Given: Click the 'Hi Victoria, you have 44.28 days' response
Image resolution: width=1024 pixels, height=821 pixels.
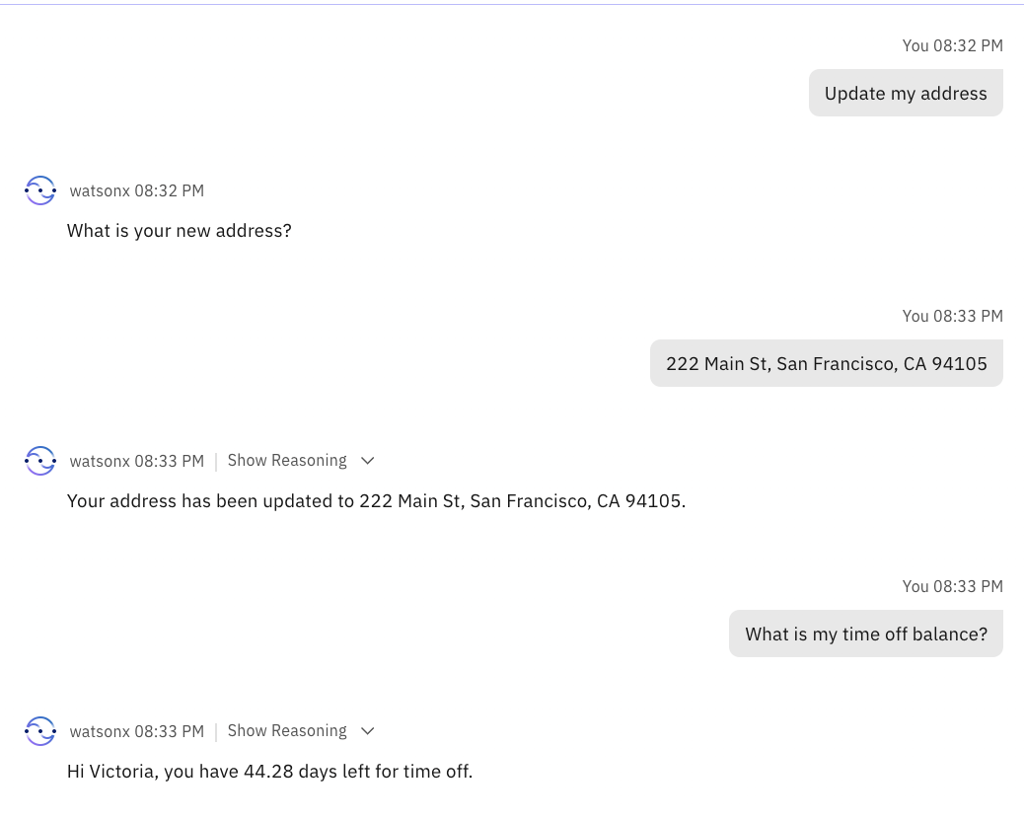Looking at the screenshot, I should coord(269,772).
